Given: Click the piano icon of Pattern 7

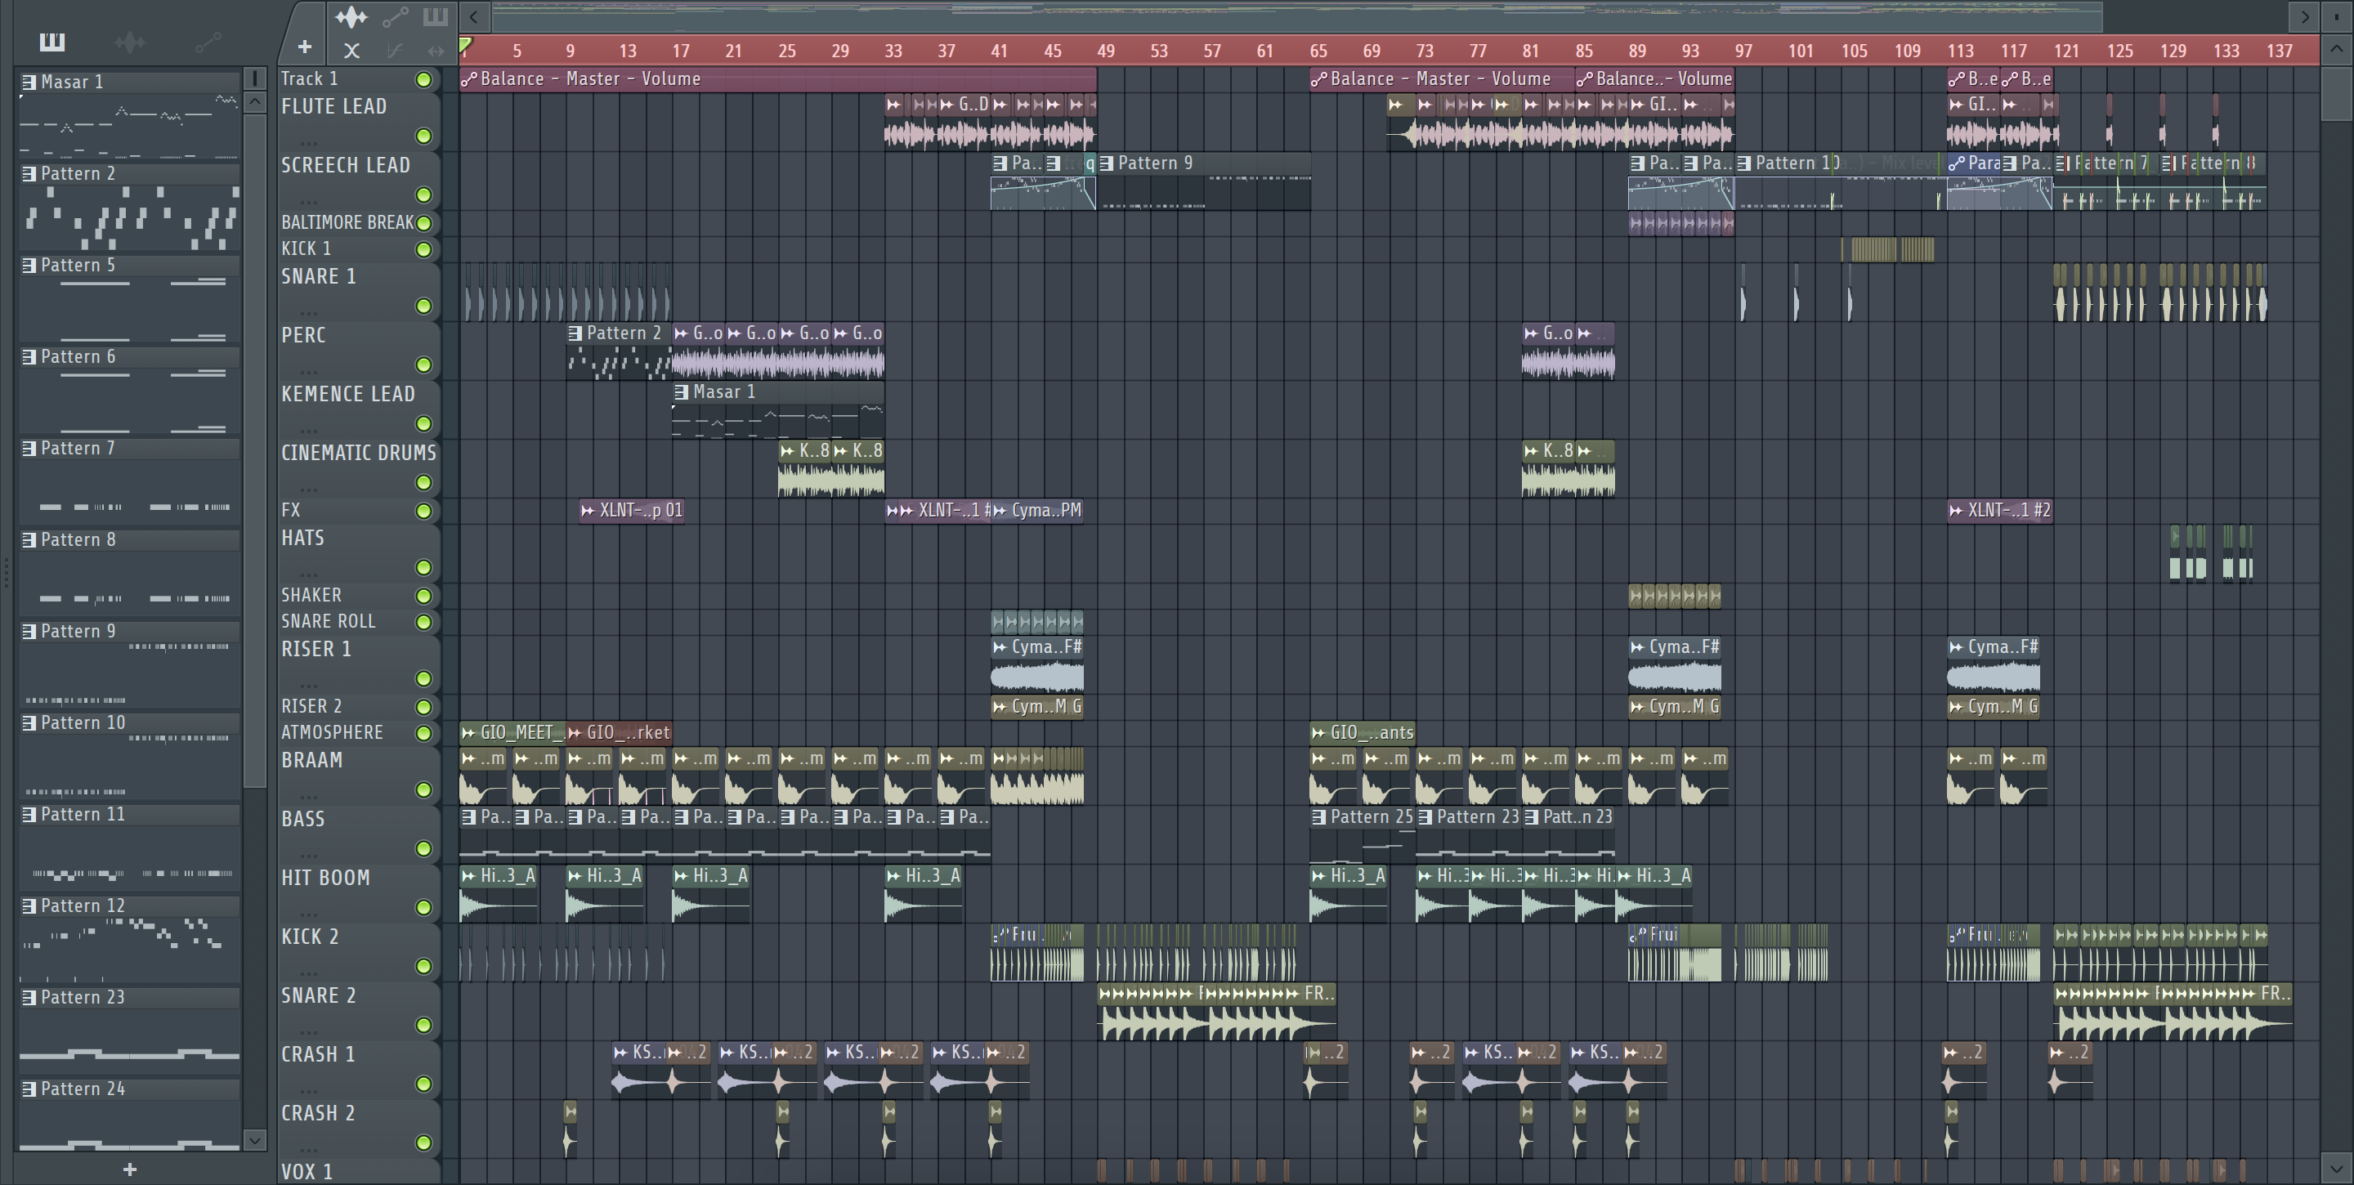Looking at the screenshot, I should point(29,448).
